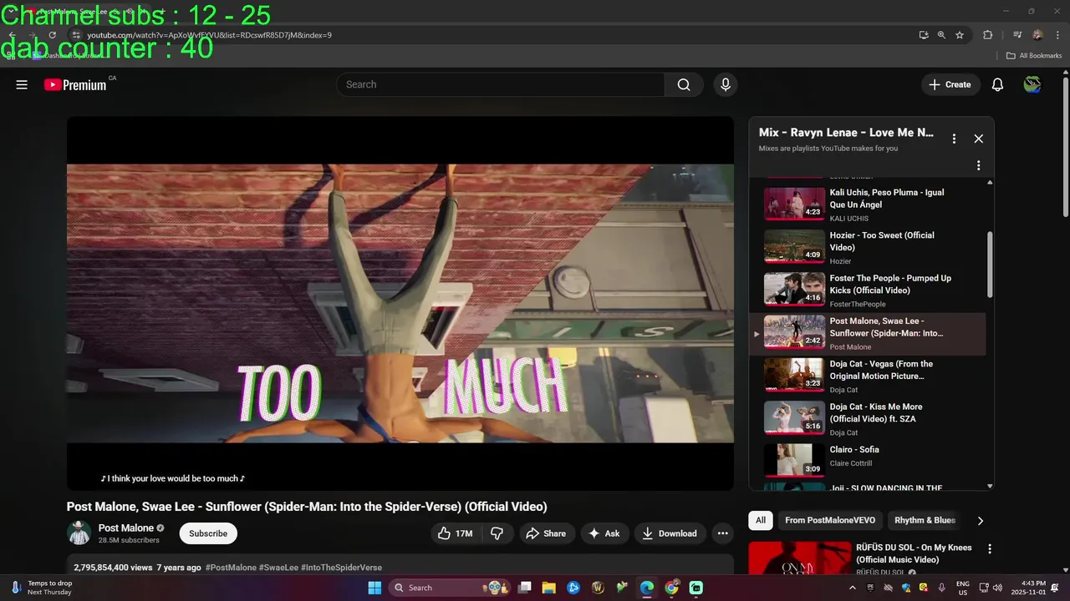View site information beside the URL
Image resolution: width=1070 pixels, height=601 pixels.
(x=75, y=35)
